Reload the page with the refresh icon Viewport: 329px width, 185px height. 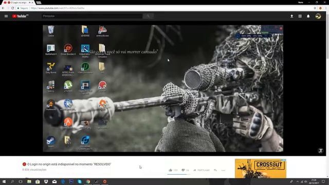tap(12, 8)
